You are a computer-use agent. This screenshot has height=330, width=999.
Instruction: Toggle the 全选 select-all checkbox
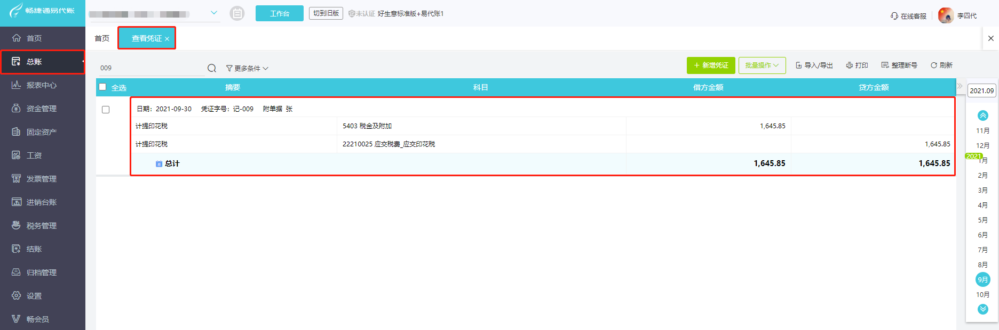coord(102,87)
